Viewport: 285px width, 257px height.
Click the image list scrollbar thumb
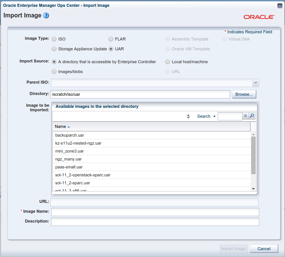253,155
